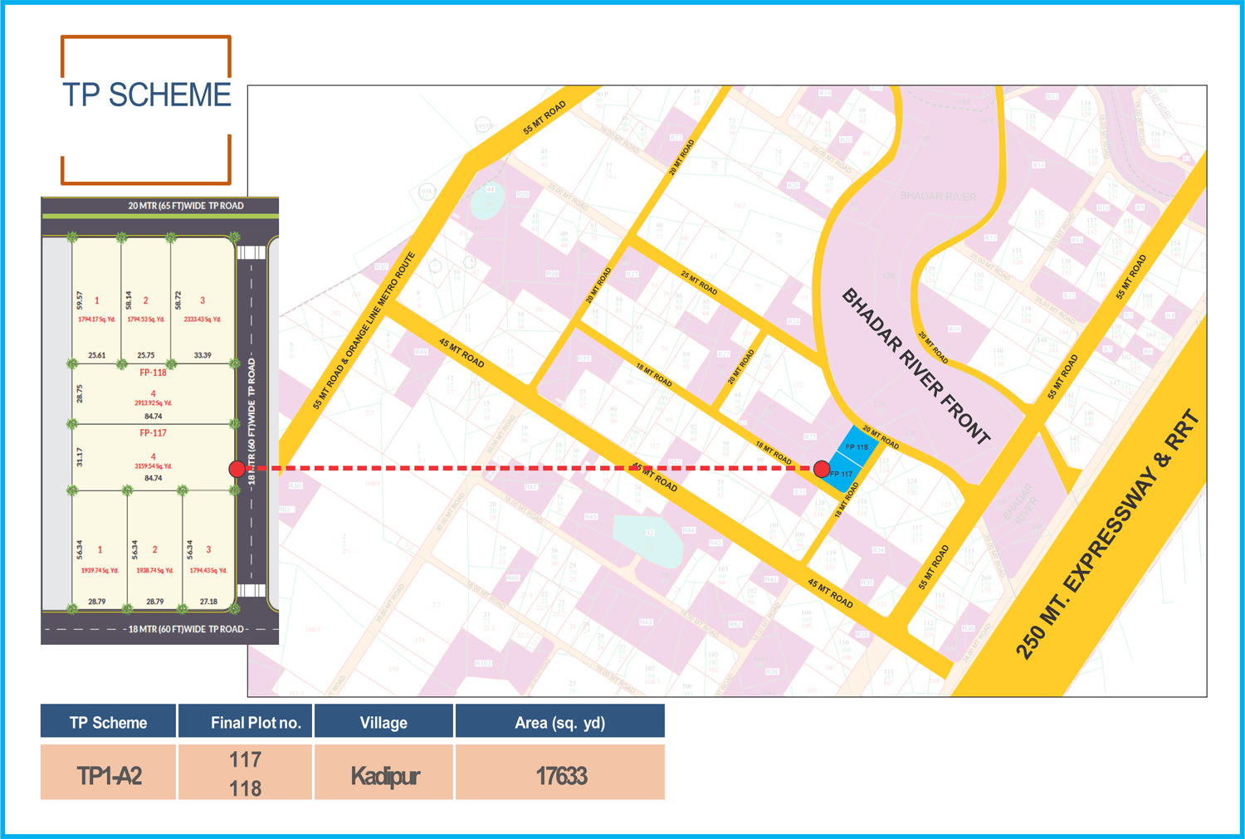Click the '118' value in Final Plot column

tap(246, 788)
